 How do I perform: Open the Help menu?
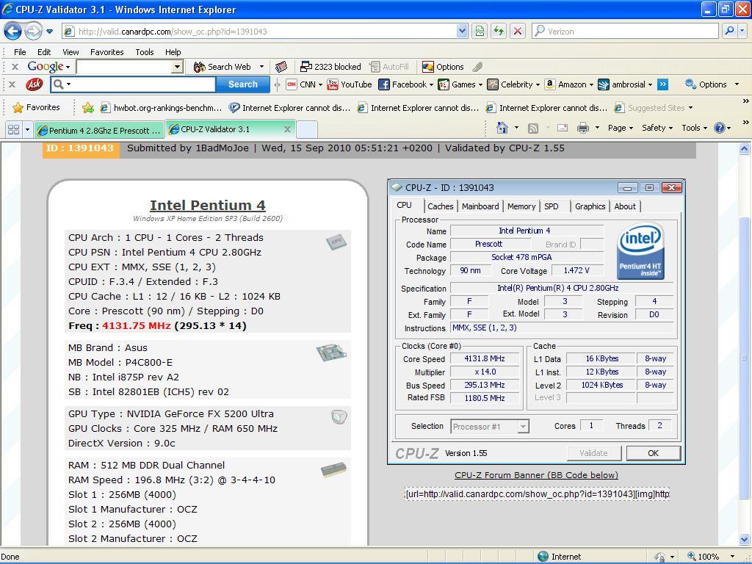[173, 52]
